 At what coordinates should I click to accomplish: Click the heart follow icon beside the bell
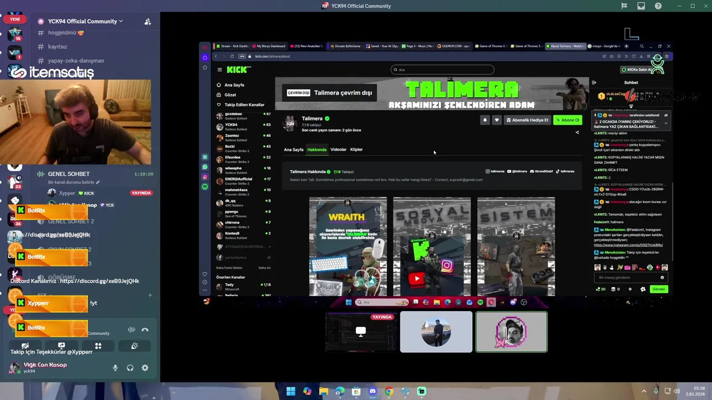(497, 120)
